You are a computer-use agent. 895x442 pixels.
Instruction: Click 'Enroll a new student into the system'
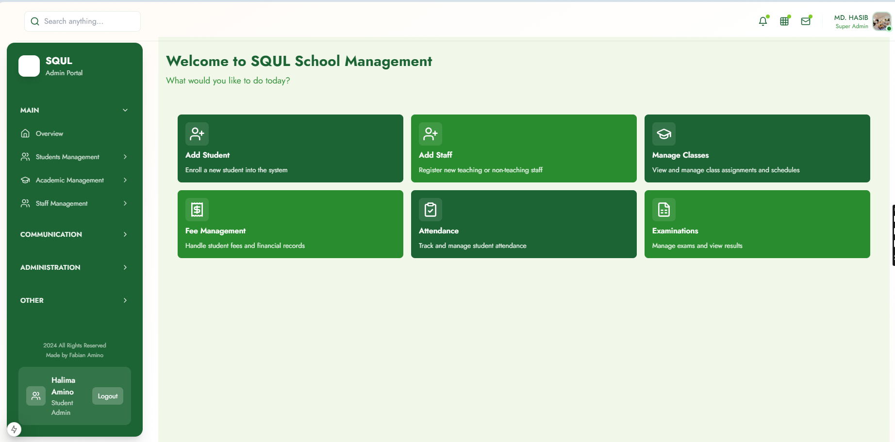coord(236,170)
